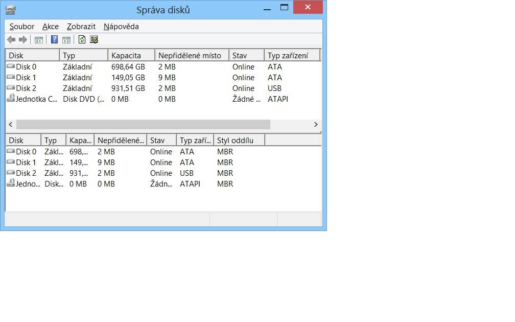This screenshot has width=515, height=322.
Task: Open the settings icon at toolbar end
Action: tap(94, 40)
